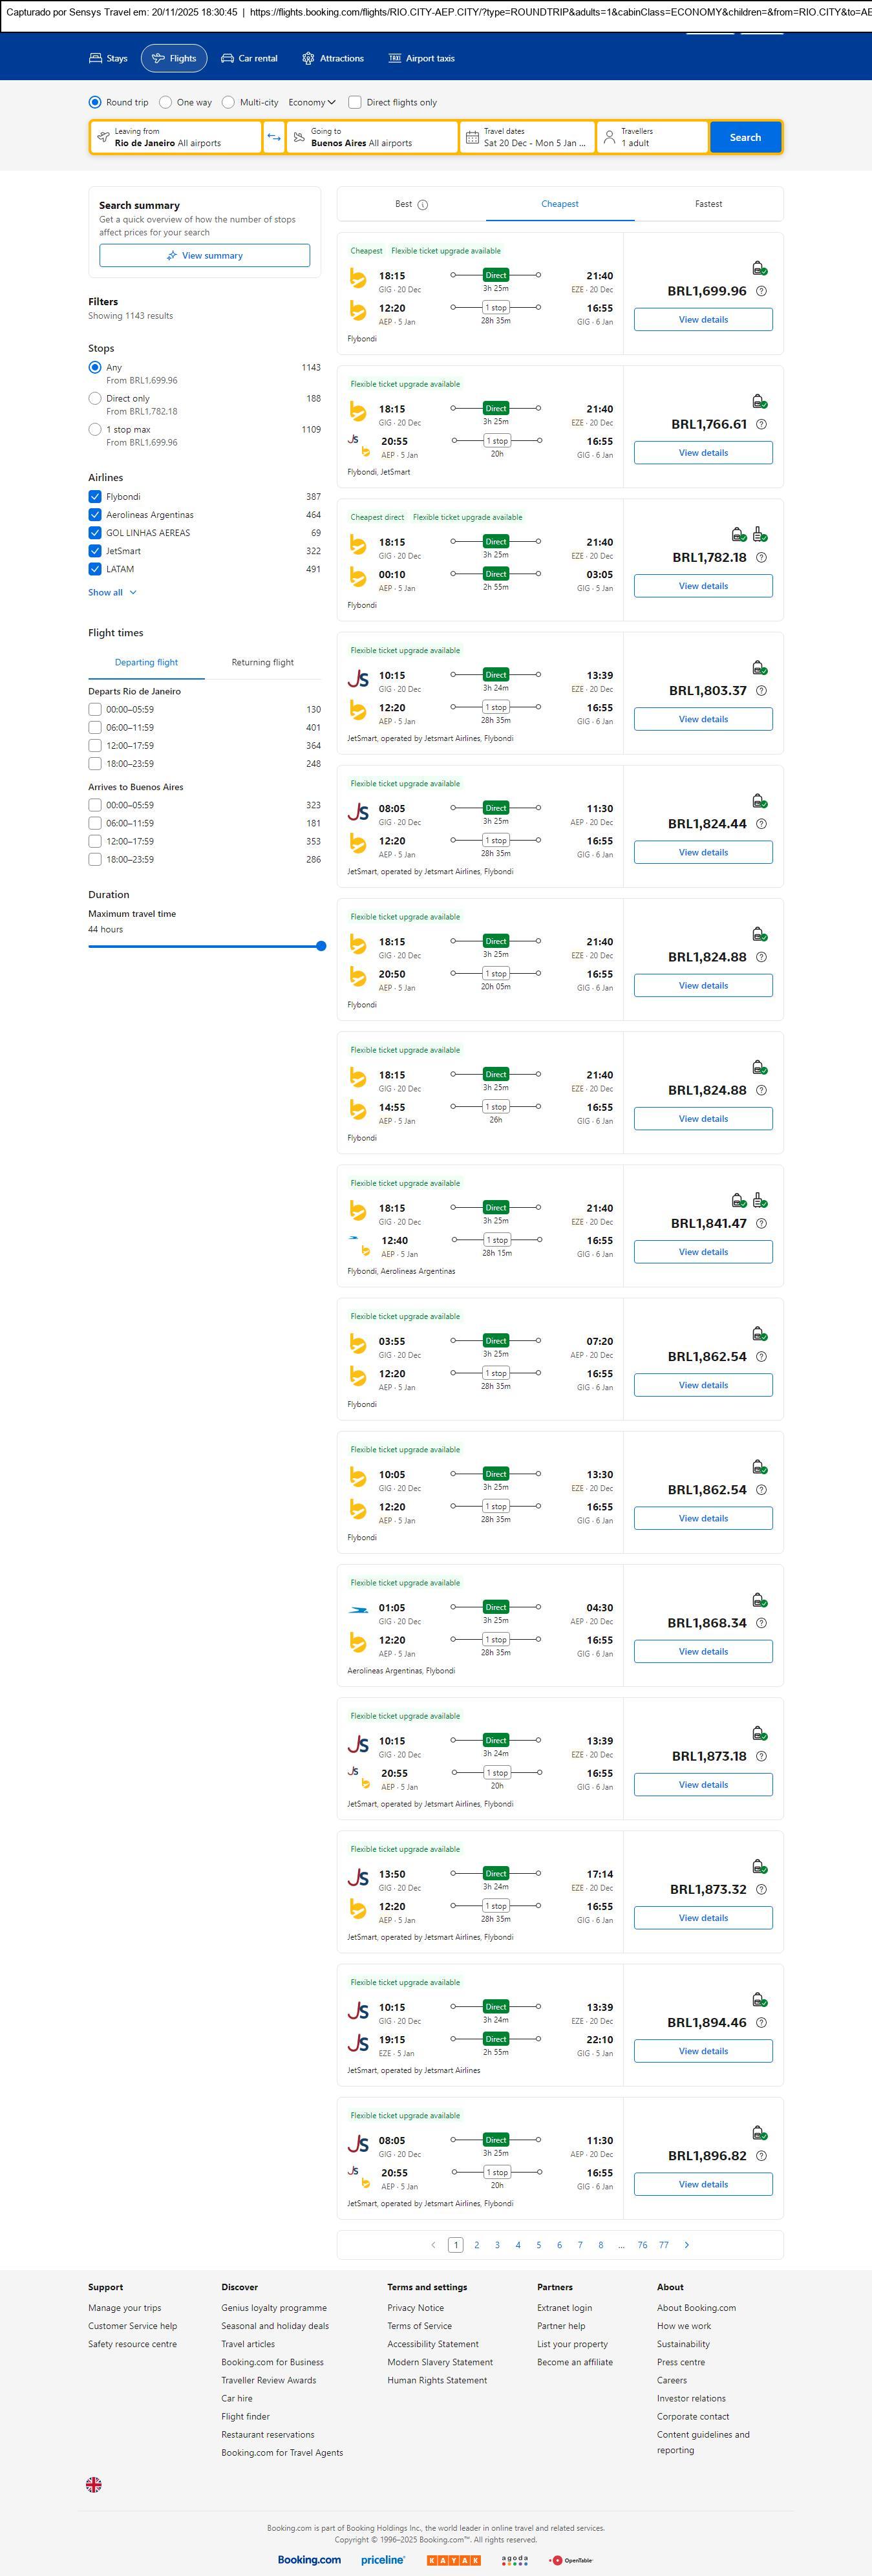Open the Economy cabin class dropdown
The image size is (872, 2576).
click(x=312, y=102)
